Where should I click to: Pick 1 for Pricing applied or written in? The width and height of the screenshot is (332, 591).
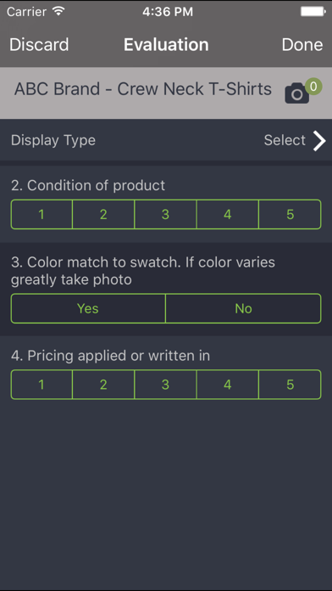pos(41,385)
